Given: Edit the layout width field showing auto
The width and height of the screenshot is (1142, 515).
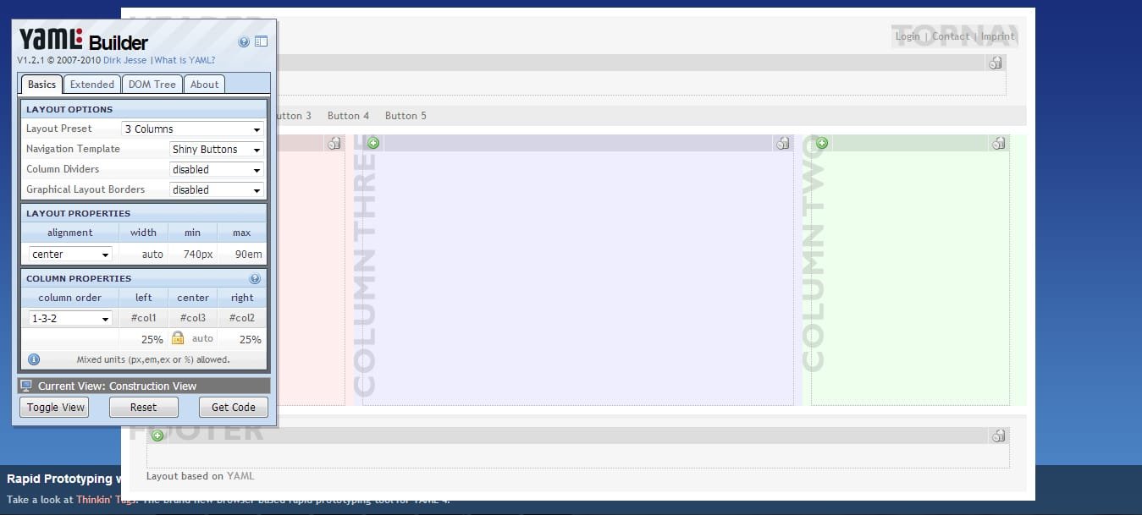Looking at the screenshot, I should click(x=143, y=254).
